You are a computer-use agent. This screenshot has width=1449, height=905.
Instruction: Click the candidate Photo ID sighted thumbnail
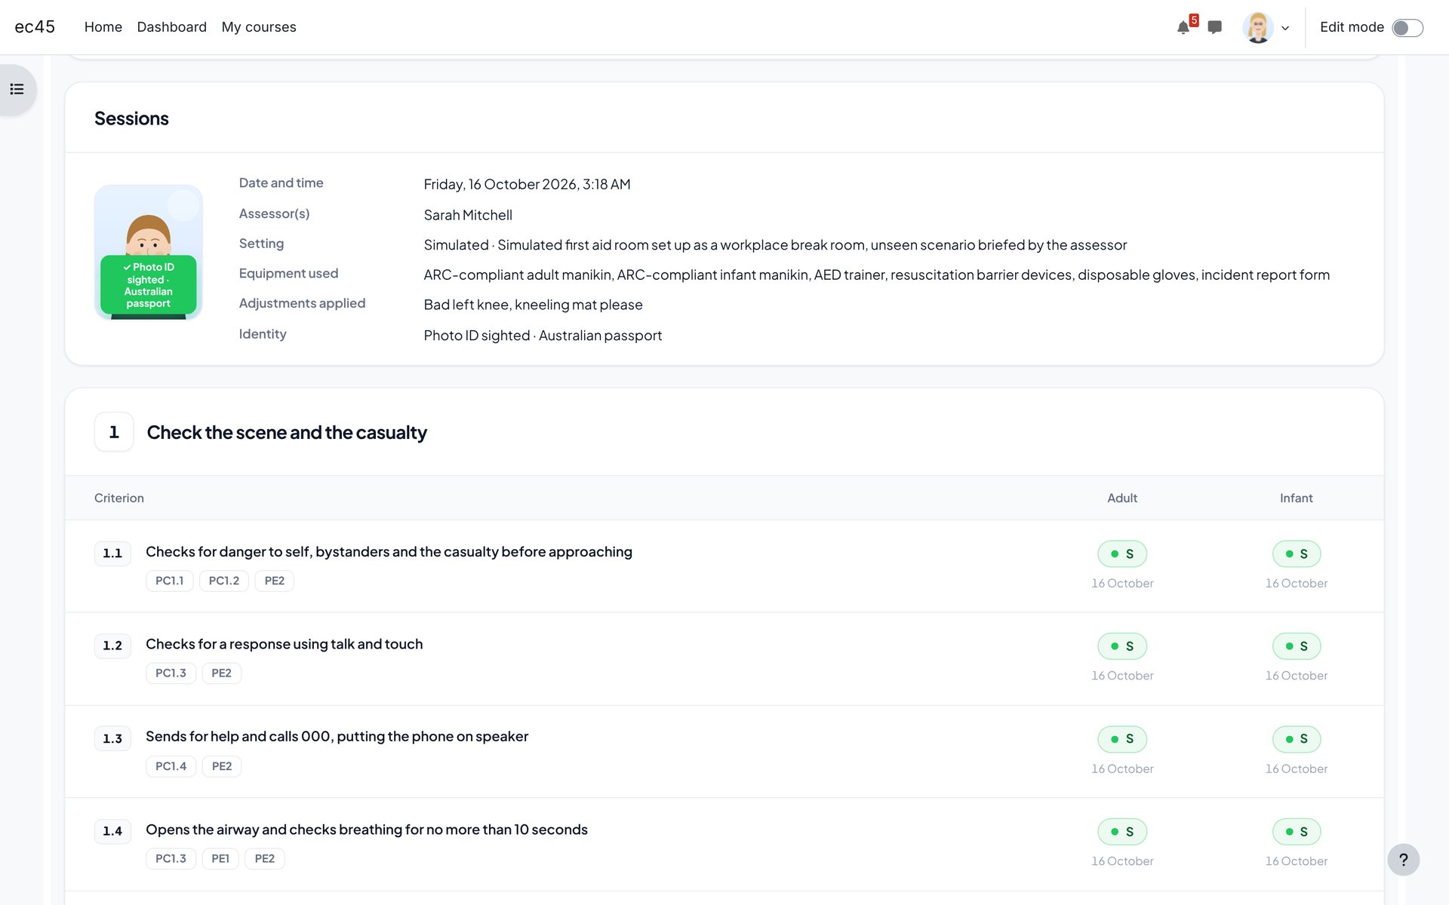coord(149,252)
